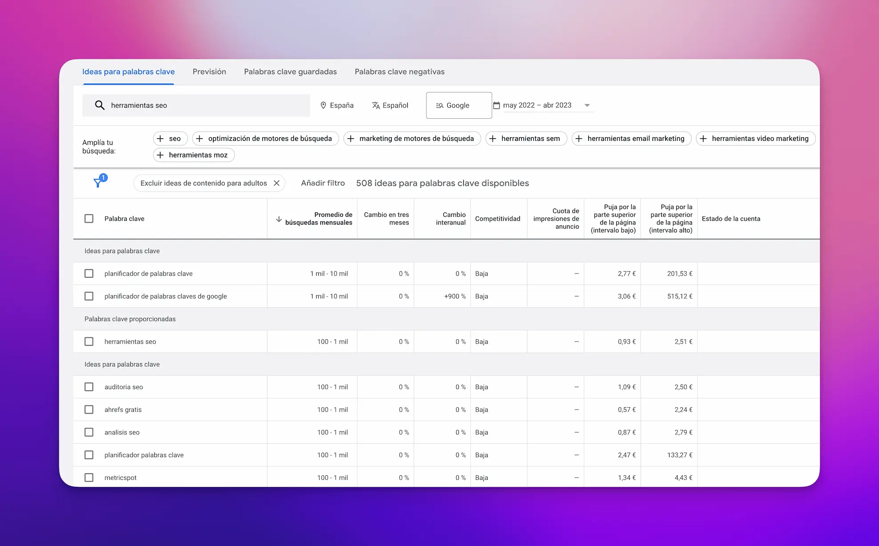
Task: Click the sort arrow on Promedio de búsquedas mensuales
Action: coord(279,219)
